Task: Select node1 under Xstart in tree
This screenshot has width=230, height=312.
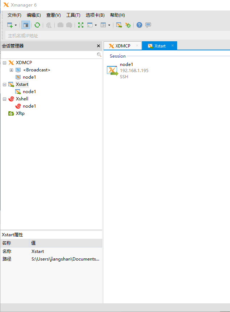Action: click(29, 92)
